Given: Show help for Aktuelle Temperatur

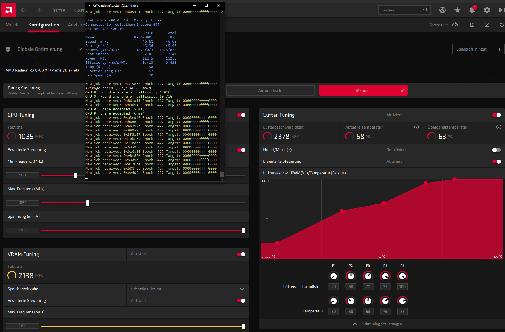Looking at the screenshot, I should pyautogui.click(x=416, y=127).
